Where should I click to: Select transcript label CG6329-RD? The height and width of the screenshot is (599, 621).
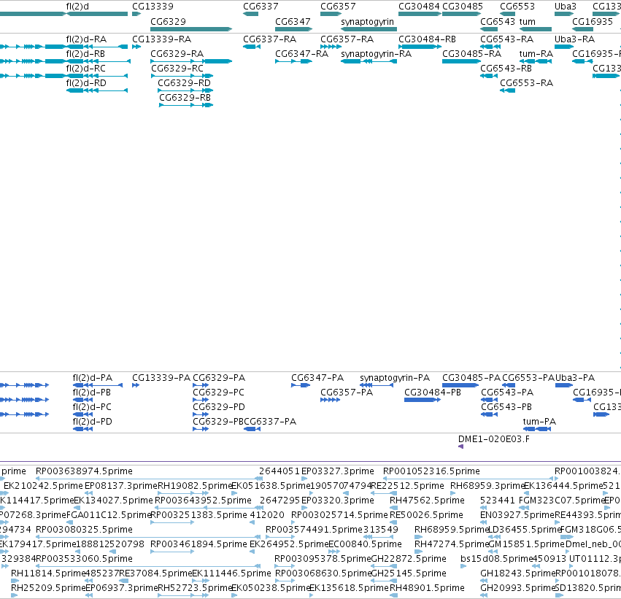click(x=184, y=83)
